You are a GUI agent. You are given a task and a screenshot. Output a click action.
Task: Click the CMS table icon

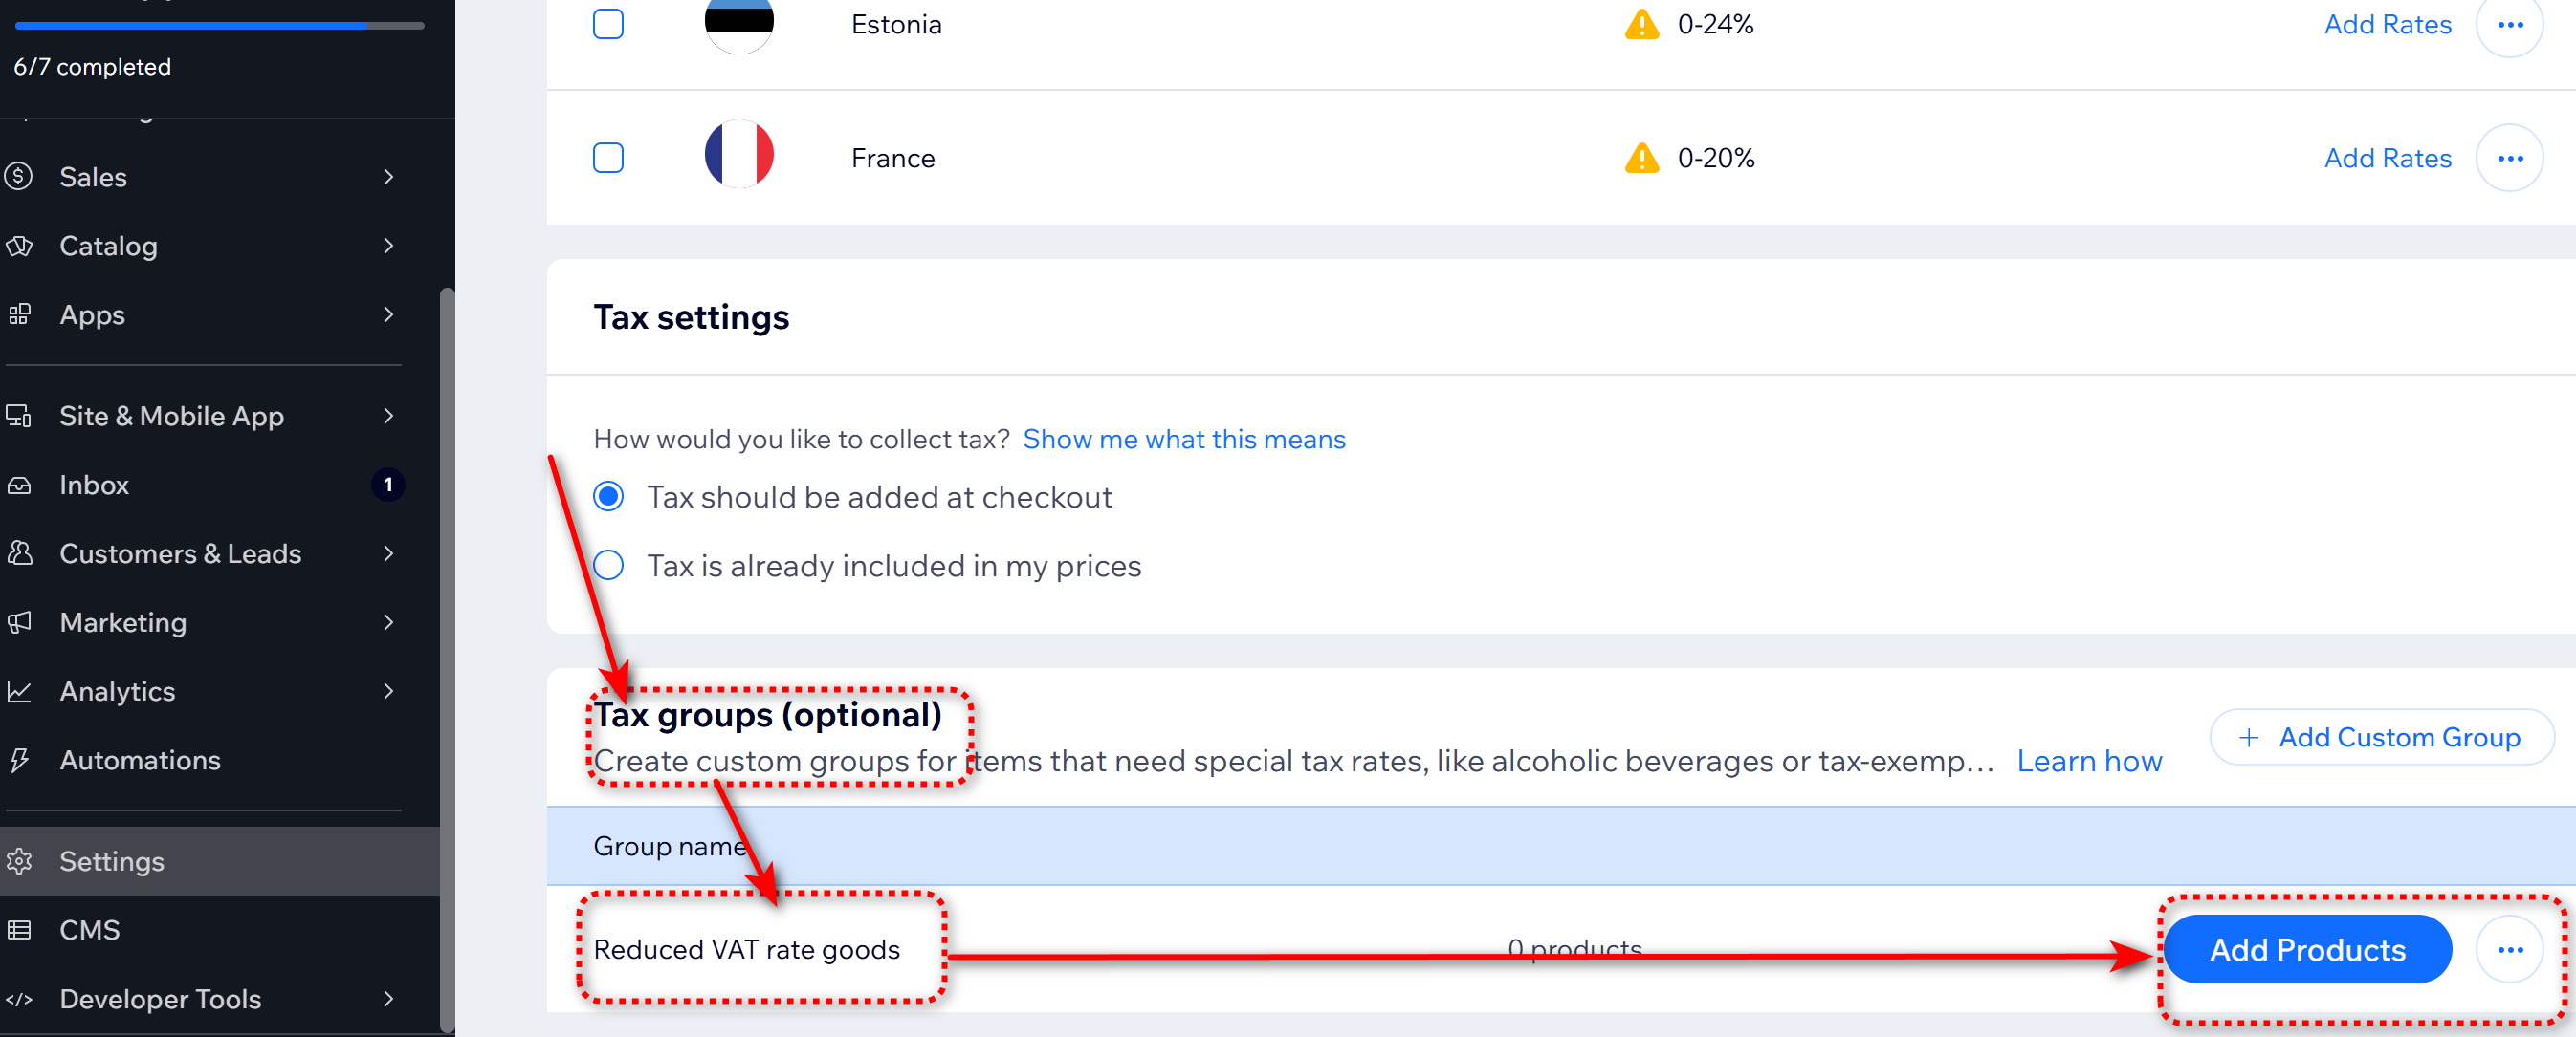tap(19, 930)
